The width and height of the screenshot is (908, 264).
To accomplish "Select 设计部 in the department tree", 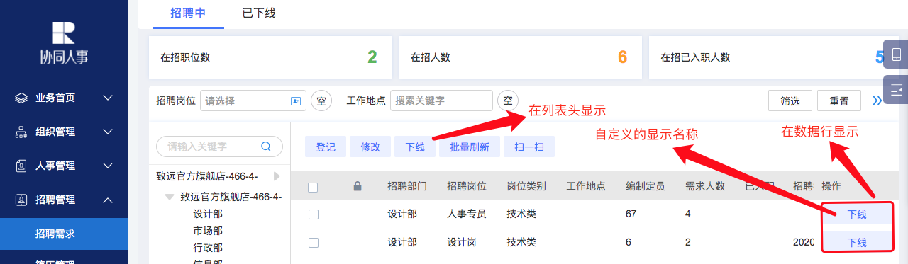I will 208,214.
